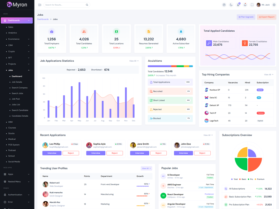Click the Search for Results input field
Screen dimensions: 279x209
coord(65,5)
